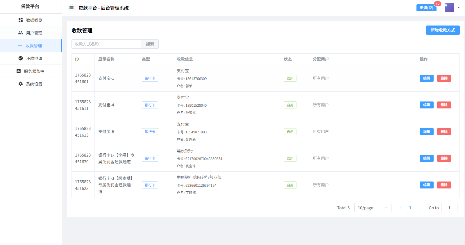
Task: Edit the 支付宝-1 payment row
Action: point(426,78)
